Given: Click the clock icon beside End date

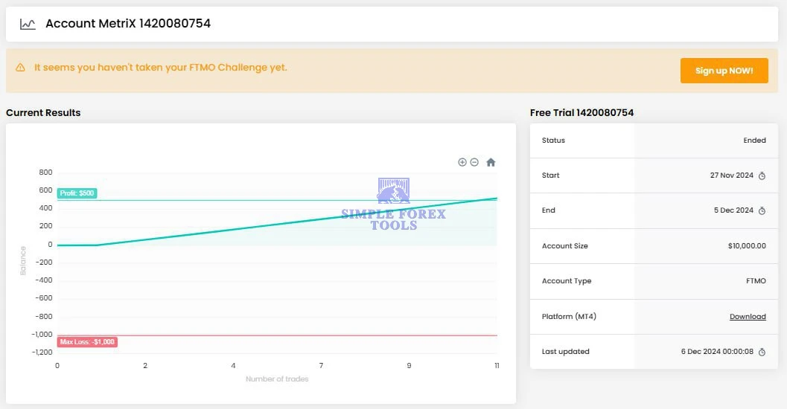Looking at the screenshot, I should click(762, 210).
